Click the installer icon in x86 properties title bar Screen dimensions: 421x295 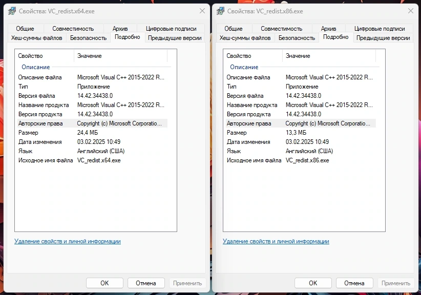220,11
